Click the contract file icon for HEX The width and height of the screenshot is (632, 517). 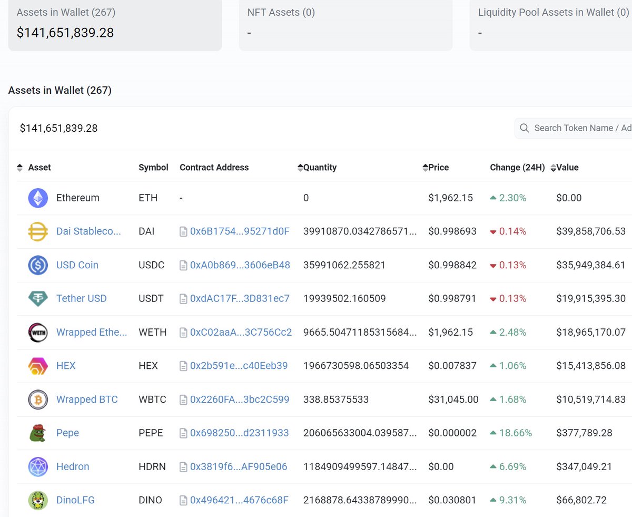[x=183, y=366]
